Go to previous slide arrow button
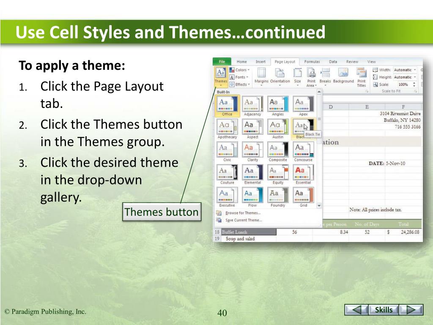The height and width of the screenshot is (325, 433). click(x=356, y=310)
